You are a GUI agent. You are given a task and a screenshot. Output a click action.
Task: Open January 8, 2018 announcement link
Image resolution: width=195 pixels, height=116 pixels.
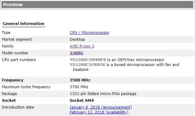(x=101, y=107)
